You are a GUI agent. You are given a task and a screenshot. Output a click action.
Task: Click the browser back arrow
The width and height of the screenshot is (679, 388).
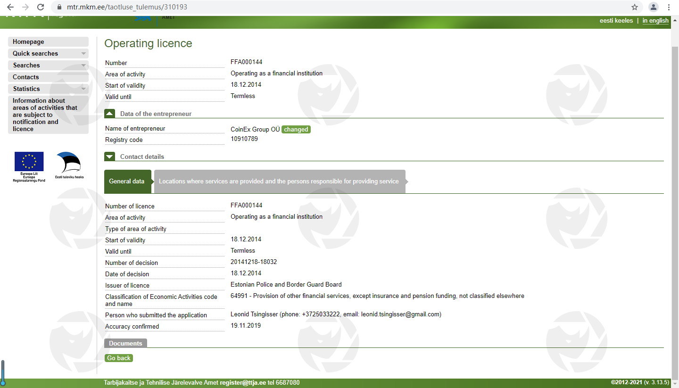[x=10, y=7]
